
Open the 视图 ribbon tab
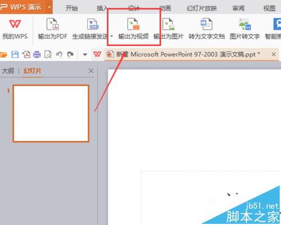[269, 8]
